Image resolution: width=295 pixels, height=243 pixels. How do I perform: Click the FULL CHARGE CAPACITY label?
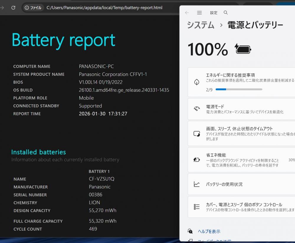(x=38, y=221)
